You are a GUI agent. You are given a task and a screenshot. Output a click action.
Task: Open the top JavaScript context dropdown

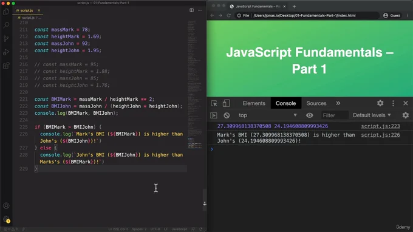tap(268, 115)
